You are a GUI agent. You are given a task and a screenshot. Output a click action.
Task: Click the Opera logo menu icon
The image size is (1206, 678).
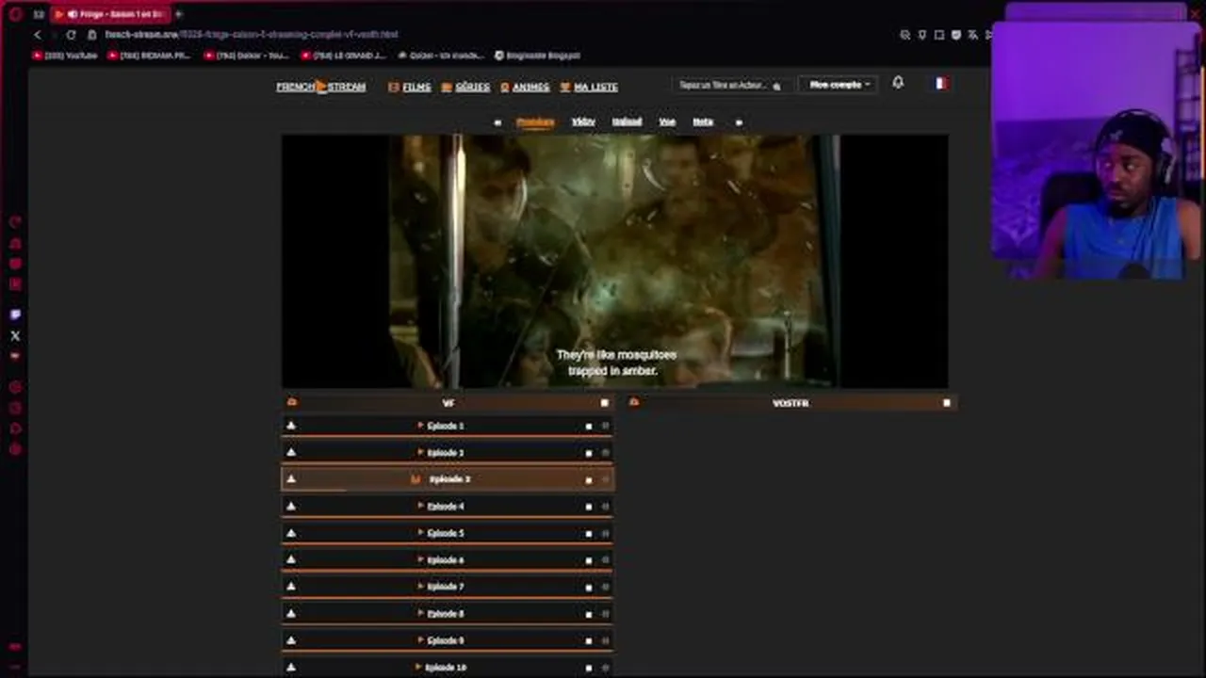[15, 14]
